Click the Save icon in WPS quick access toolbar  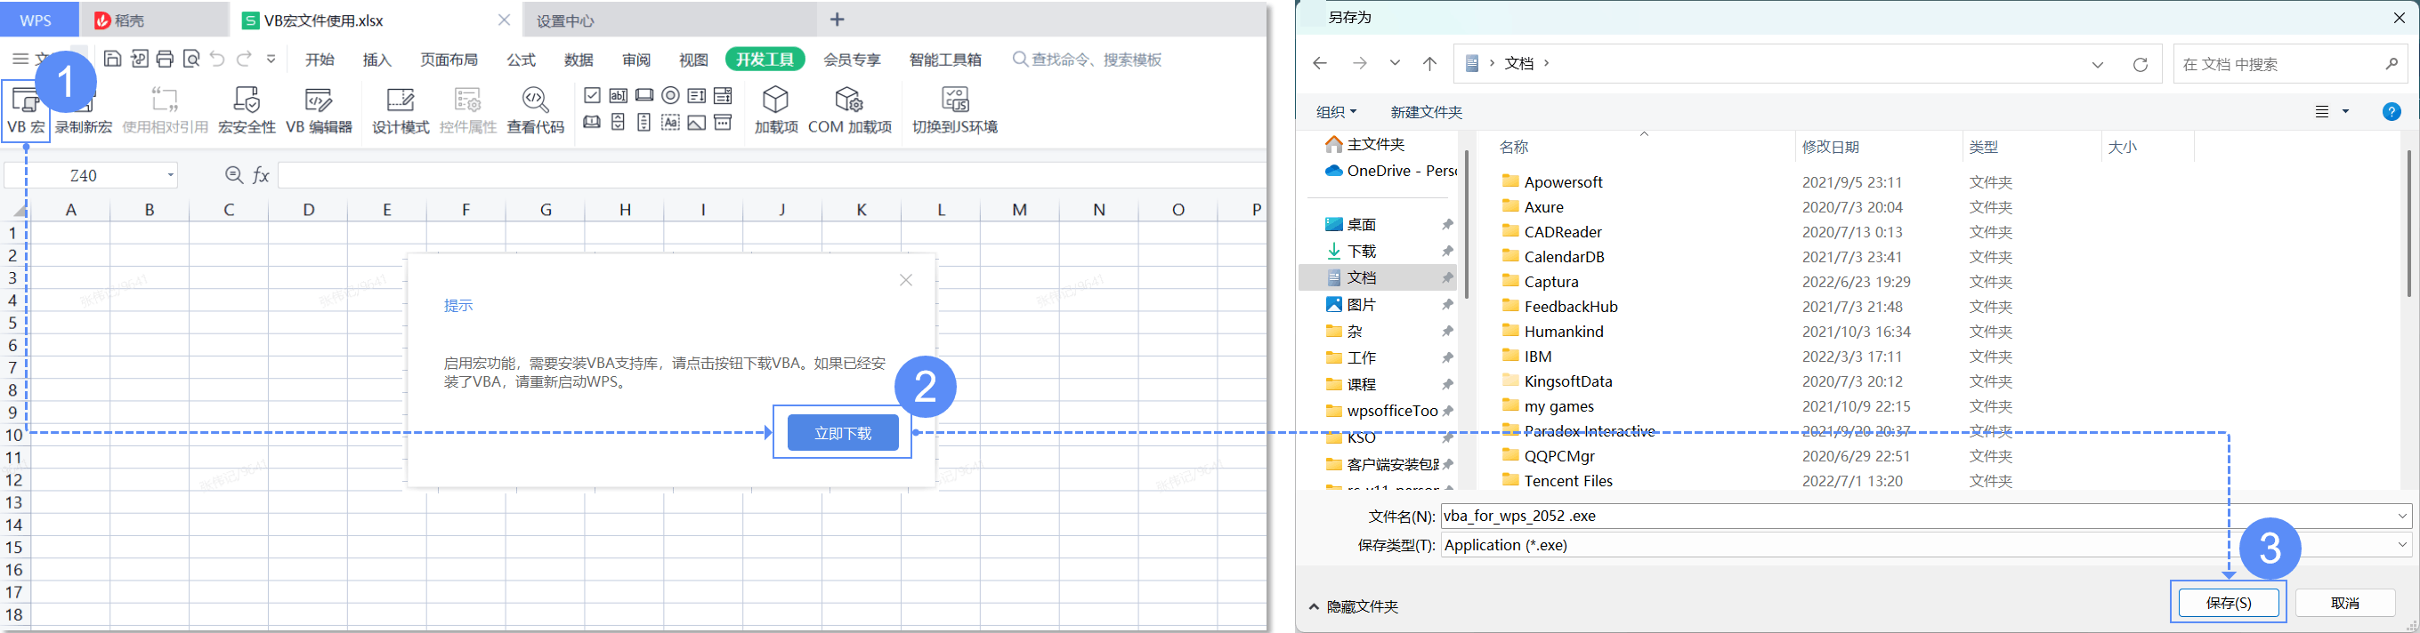(113, 59)
